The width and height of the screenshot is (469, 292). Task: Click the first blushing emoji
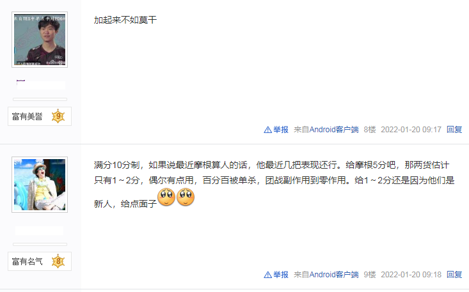pyautogui.click(x=166, y=197)
